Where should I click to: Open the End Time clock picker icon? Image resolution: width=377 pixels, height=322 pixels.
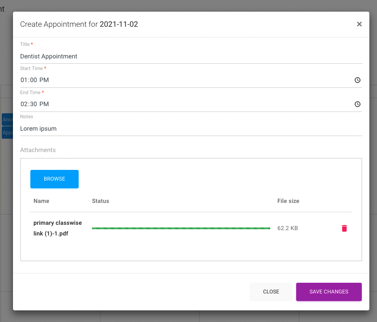tap(357, 104)
